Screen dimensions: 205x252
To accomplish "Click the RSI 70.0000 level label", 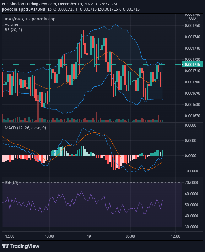I will click(192, 182).
